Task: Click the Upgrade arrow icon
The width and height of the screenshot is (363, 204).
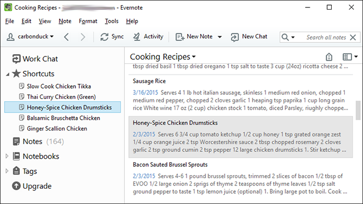Action: 16,186
